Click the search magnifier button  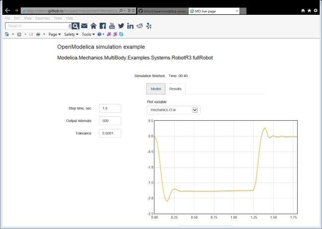click(x=75, y=26)
